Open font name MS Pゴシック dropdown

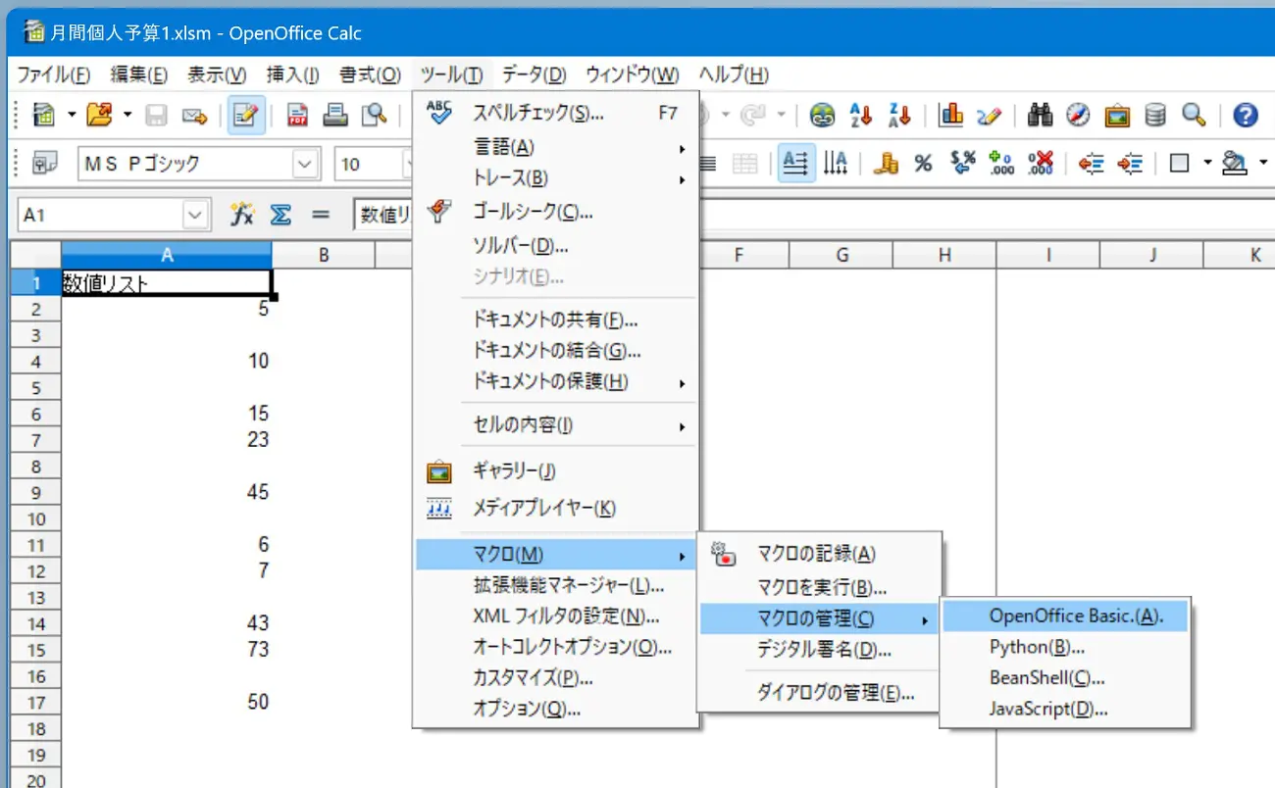tap(307, 164)
